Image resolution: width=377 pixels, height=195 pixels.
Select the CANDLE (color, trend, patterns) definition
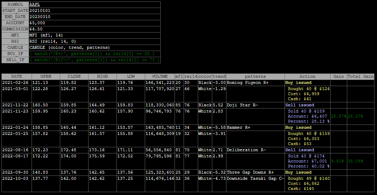pos(69,48)
